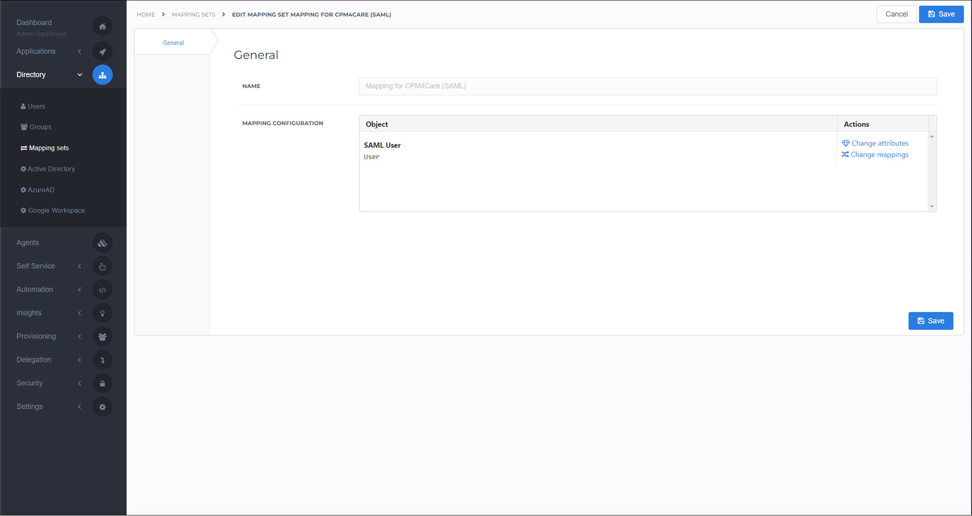Open the Automation code icon

coord(102,290)
